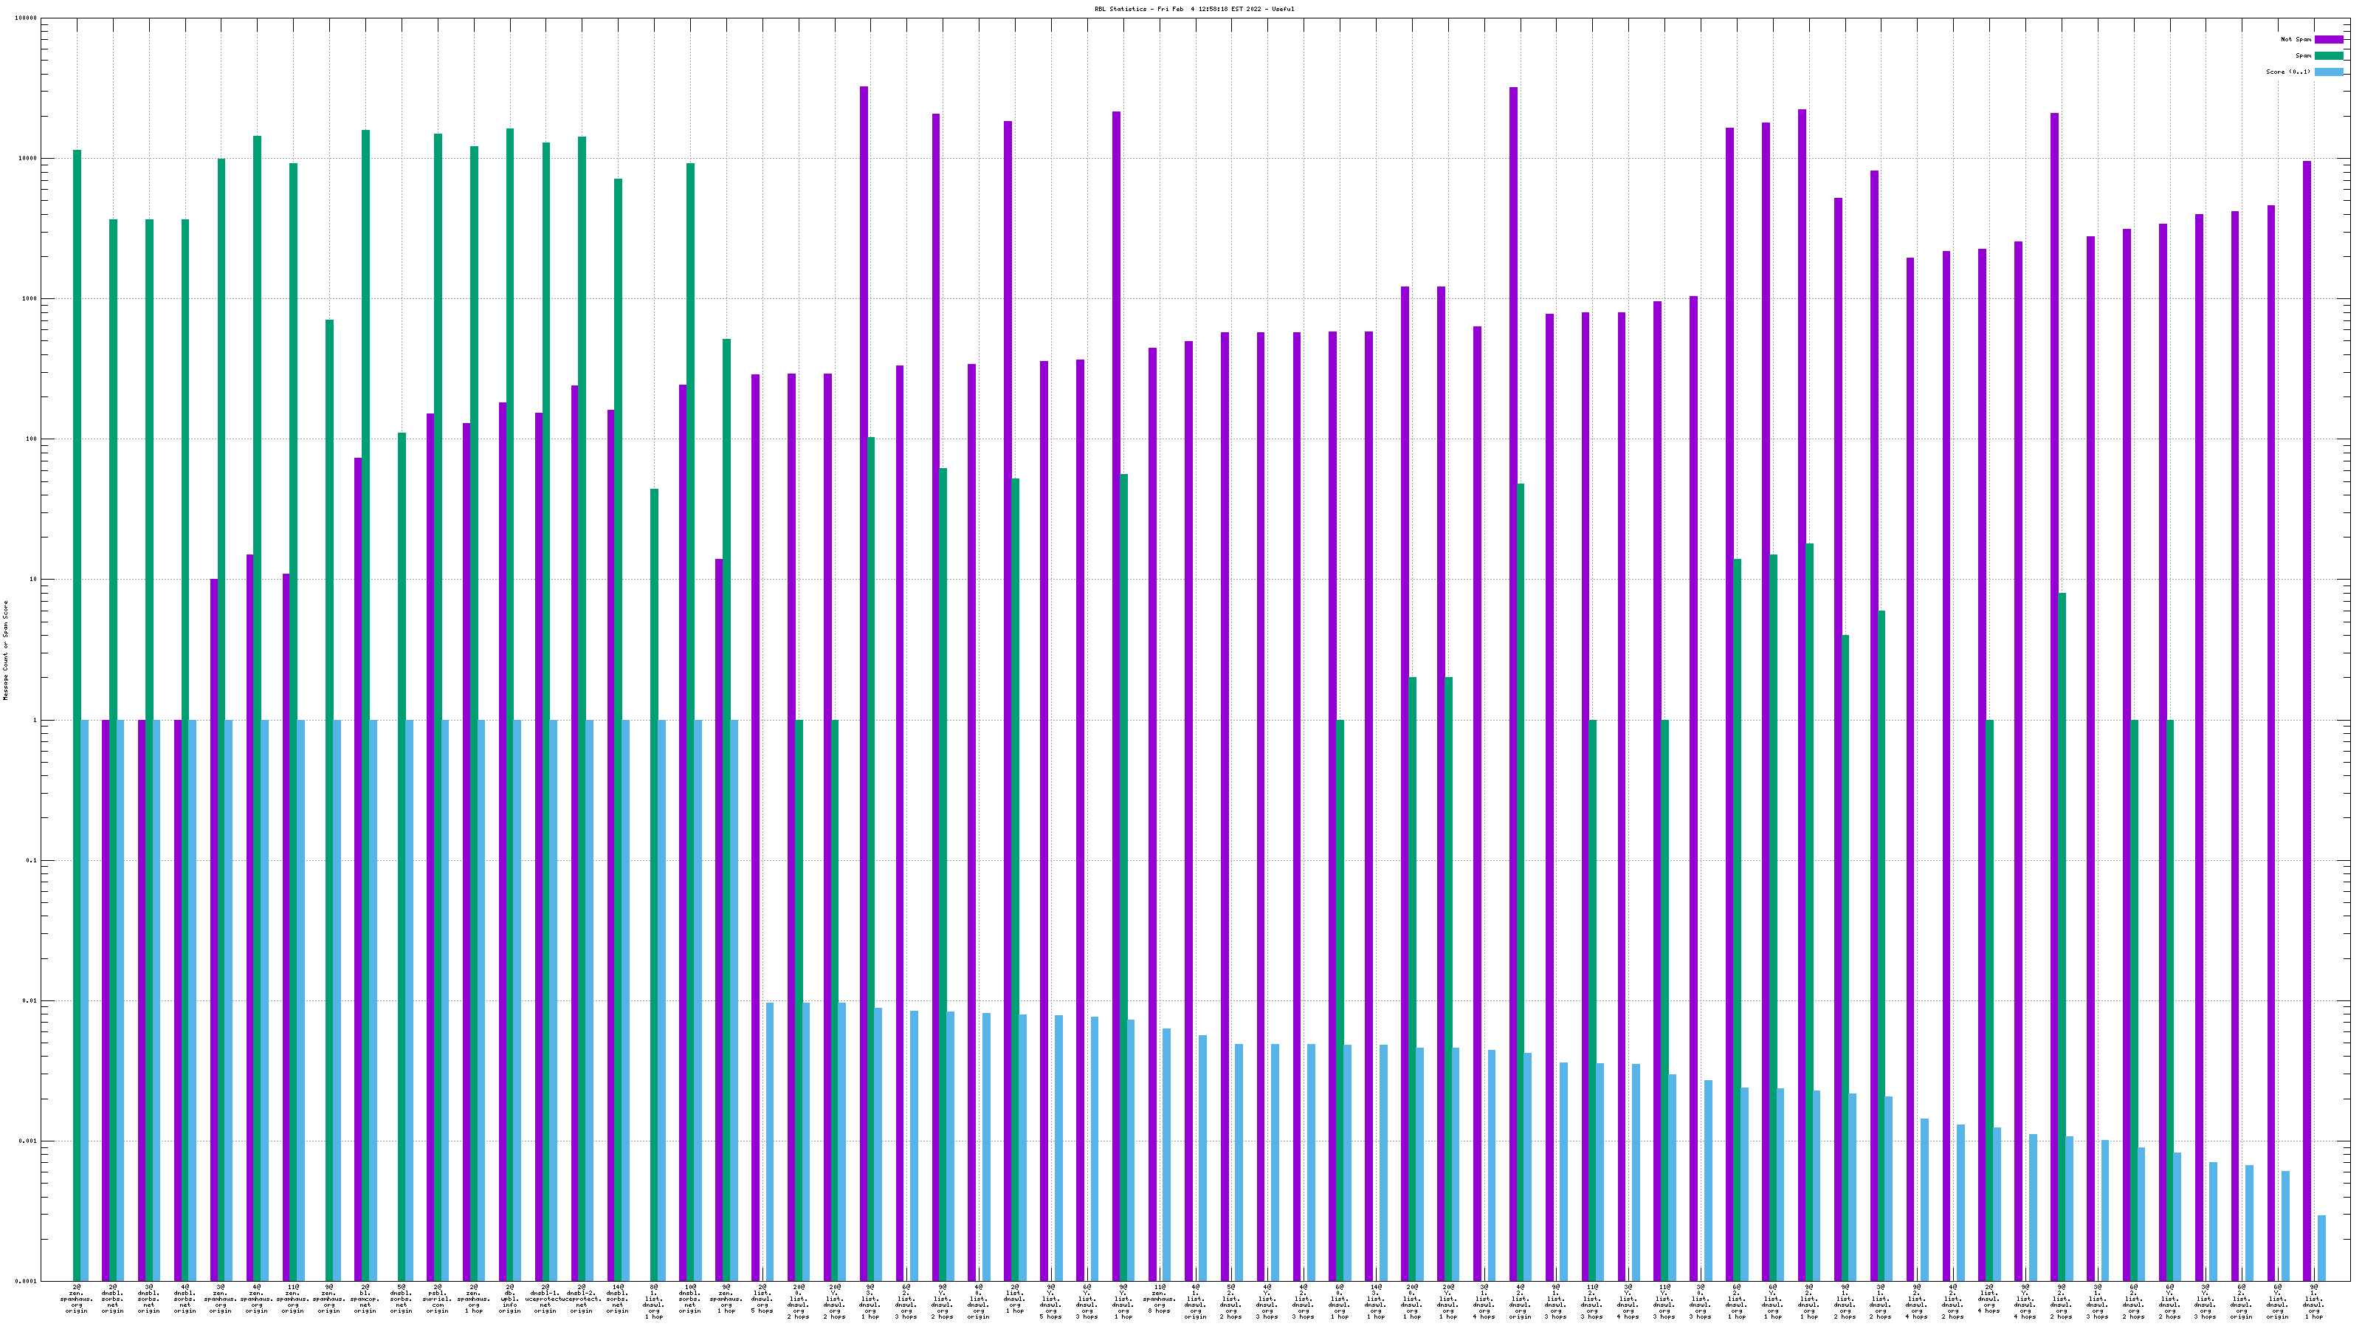Screen dimensions: 2362x1329
Task: Click the db.wpbl.info origin x-axis label
Action: 510,1299
